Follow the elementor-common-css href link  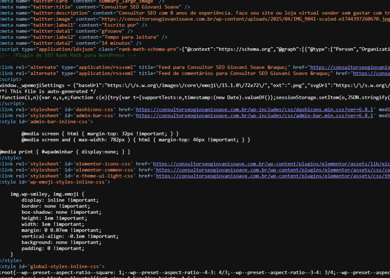click(x=273, y=170)
